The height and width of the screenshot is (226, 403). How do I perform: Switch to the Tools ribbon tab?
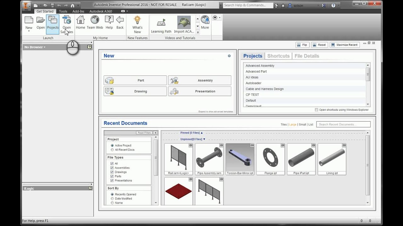tap(63, 11)
